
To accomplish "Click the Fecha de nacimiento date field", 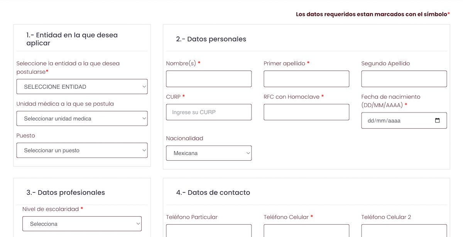I will pos(397,121).
